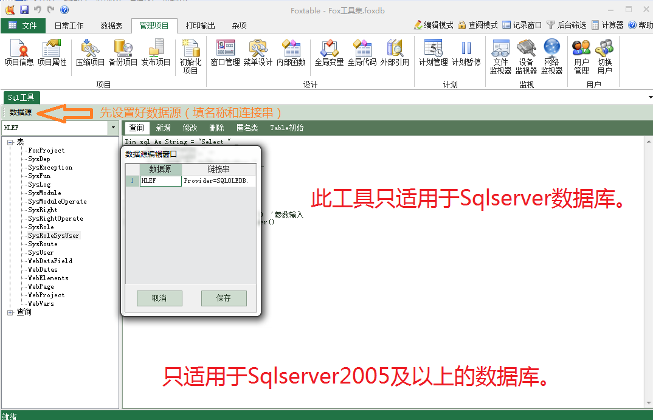Select the FoxProject table in tree
The image size is (653, 420).
pyautogui.click(x=46, y=151)
